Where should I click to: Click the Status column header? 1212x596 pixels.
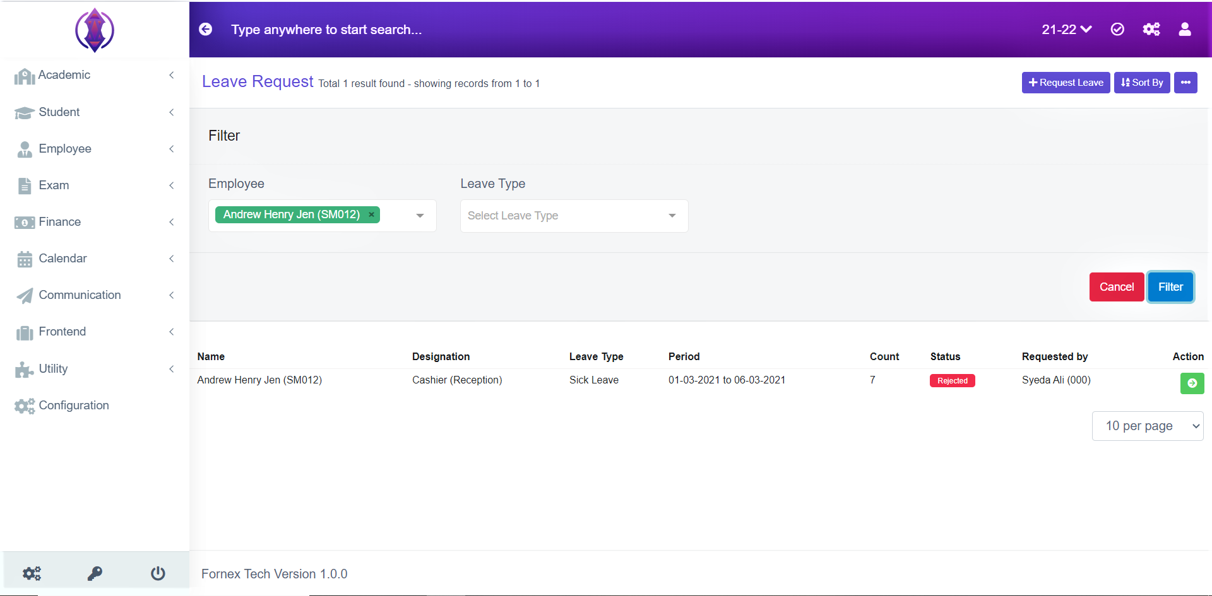click(945, 356)
